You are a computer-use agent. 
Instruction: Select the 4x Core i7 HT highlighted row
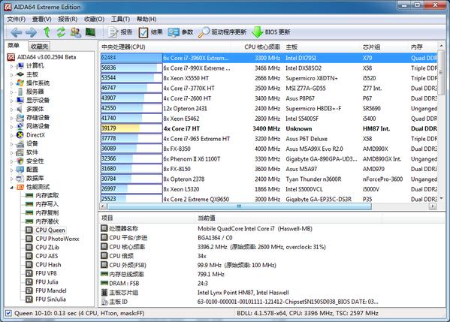pos(269,128)
